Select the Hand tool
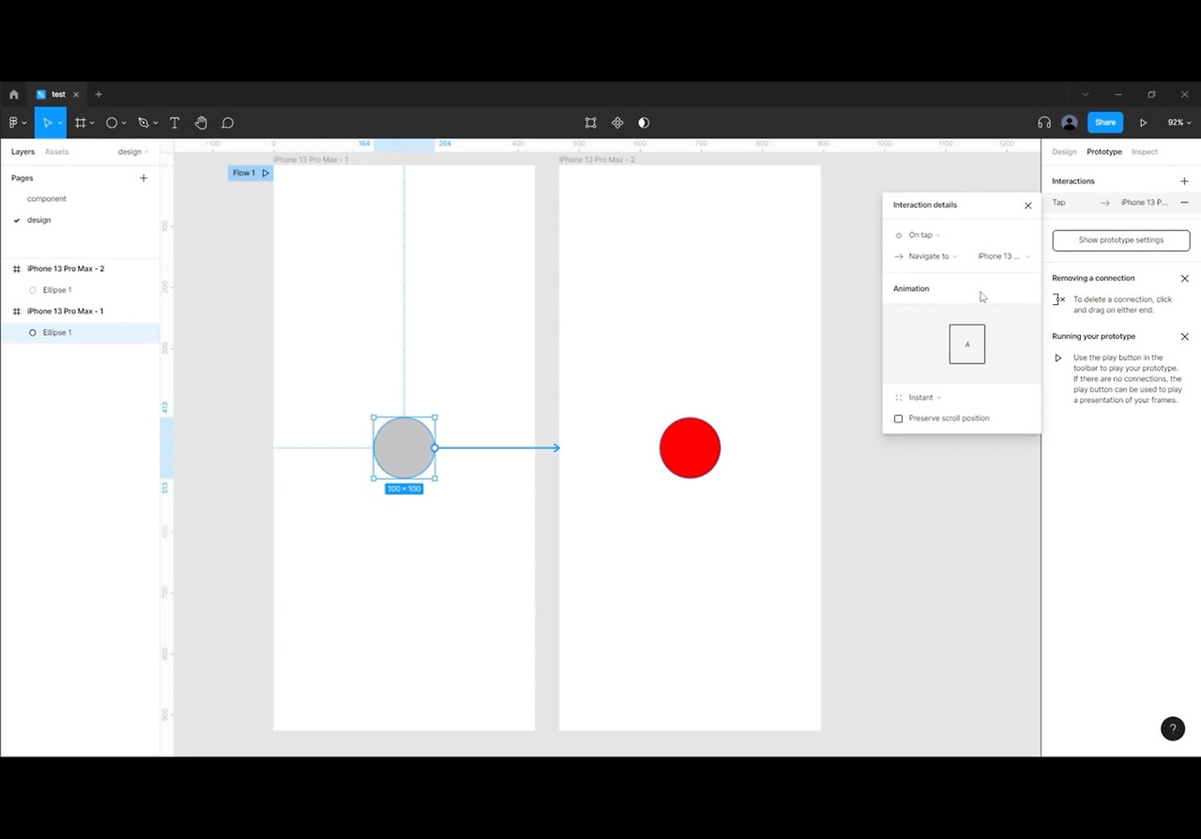1201x839 pixels. (x=201, y=123)
